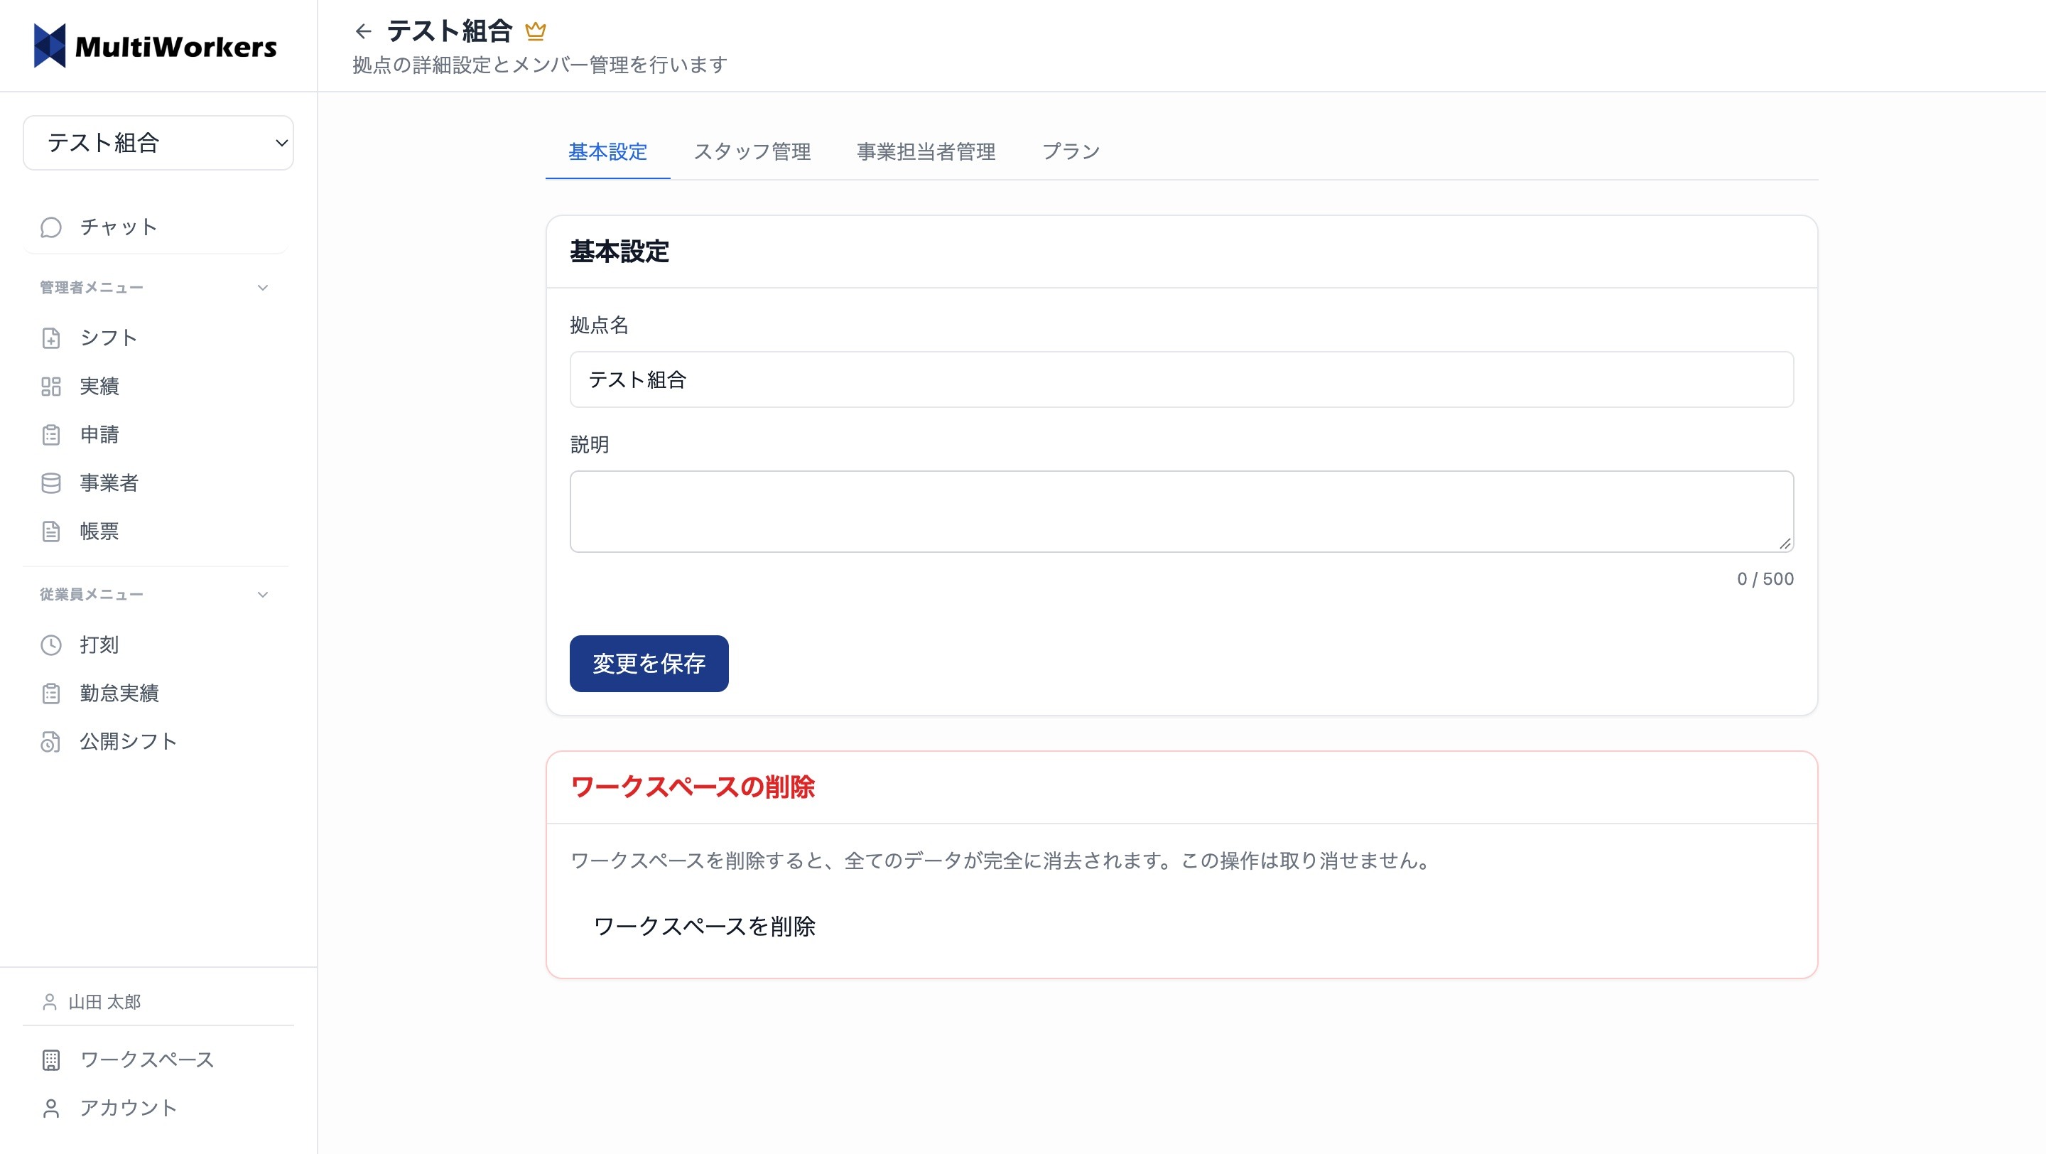Click the user icon beside 山田 太郎

[x=49, y=1003]
